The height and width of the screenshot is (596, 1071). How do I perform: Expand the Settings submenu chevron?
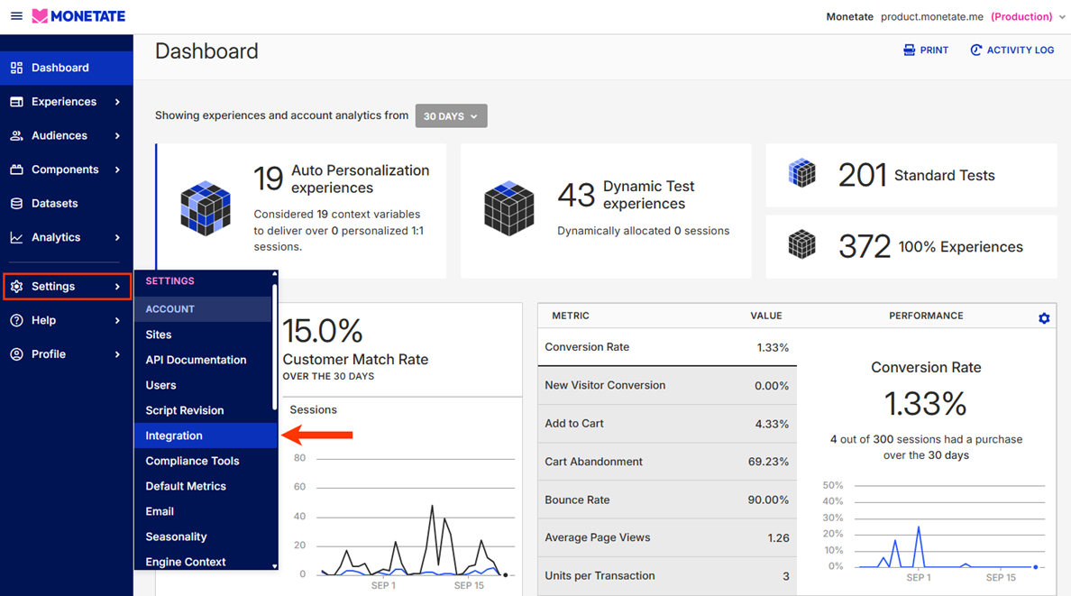pyautogui.click(x=117, y=287)
